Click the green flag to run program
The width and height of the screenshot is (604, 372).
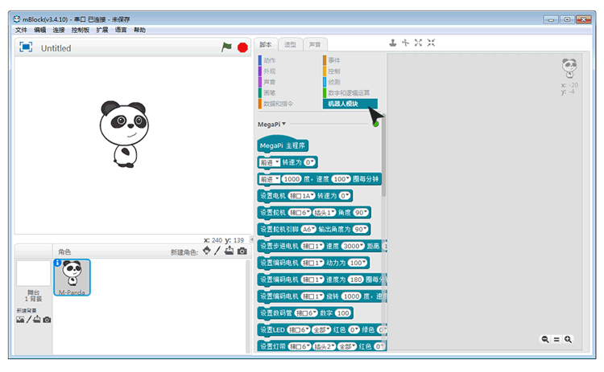click(226, 47)
